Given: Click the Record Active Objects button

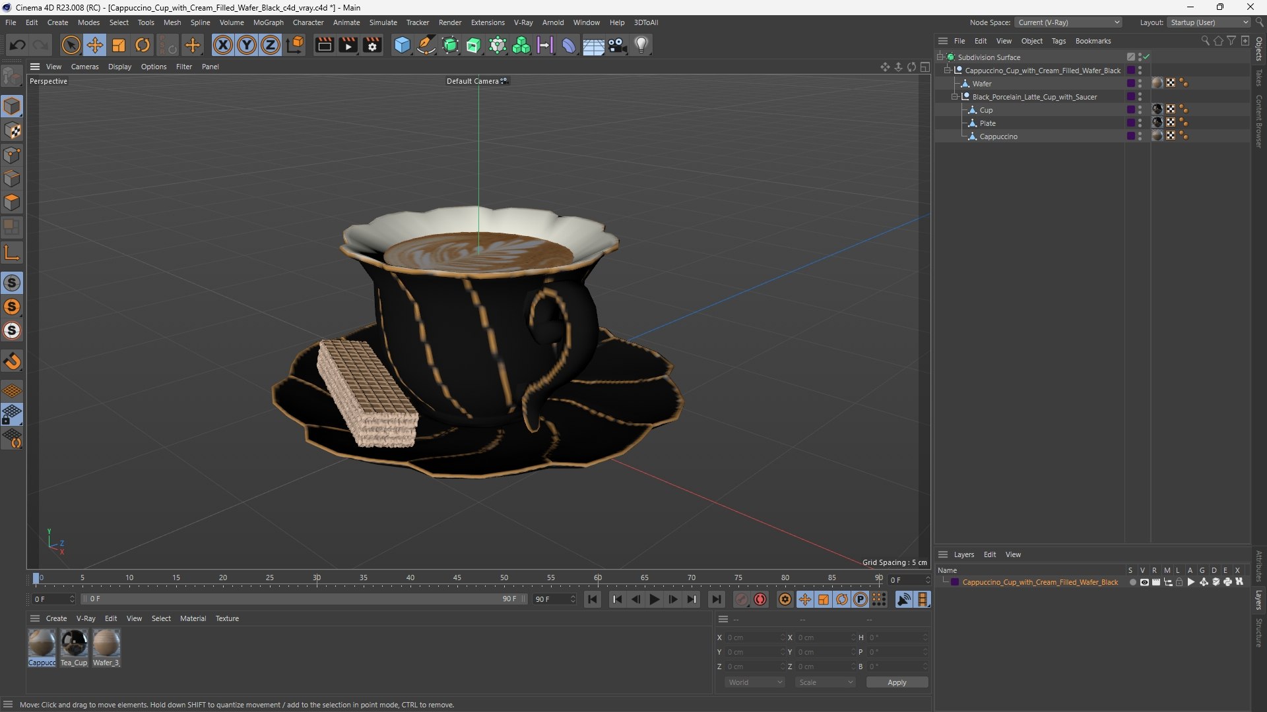Looking at the screenshot, I should [742, 599].
